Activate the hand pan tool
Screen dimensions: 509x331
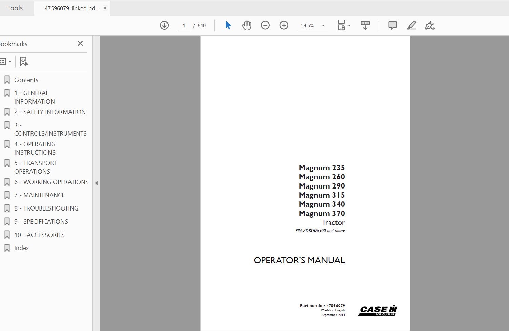(247, 25)
